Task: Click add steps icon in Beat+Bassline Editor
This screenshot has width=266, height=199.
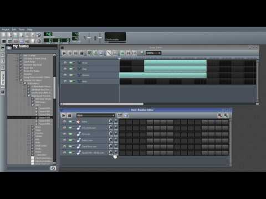Action: coord(226,116)
